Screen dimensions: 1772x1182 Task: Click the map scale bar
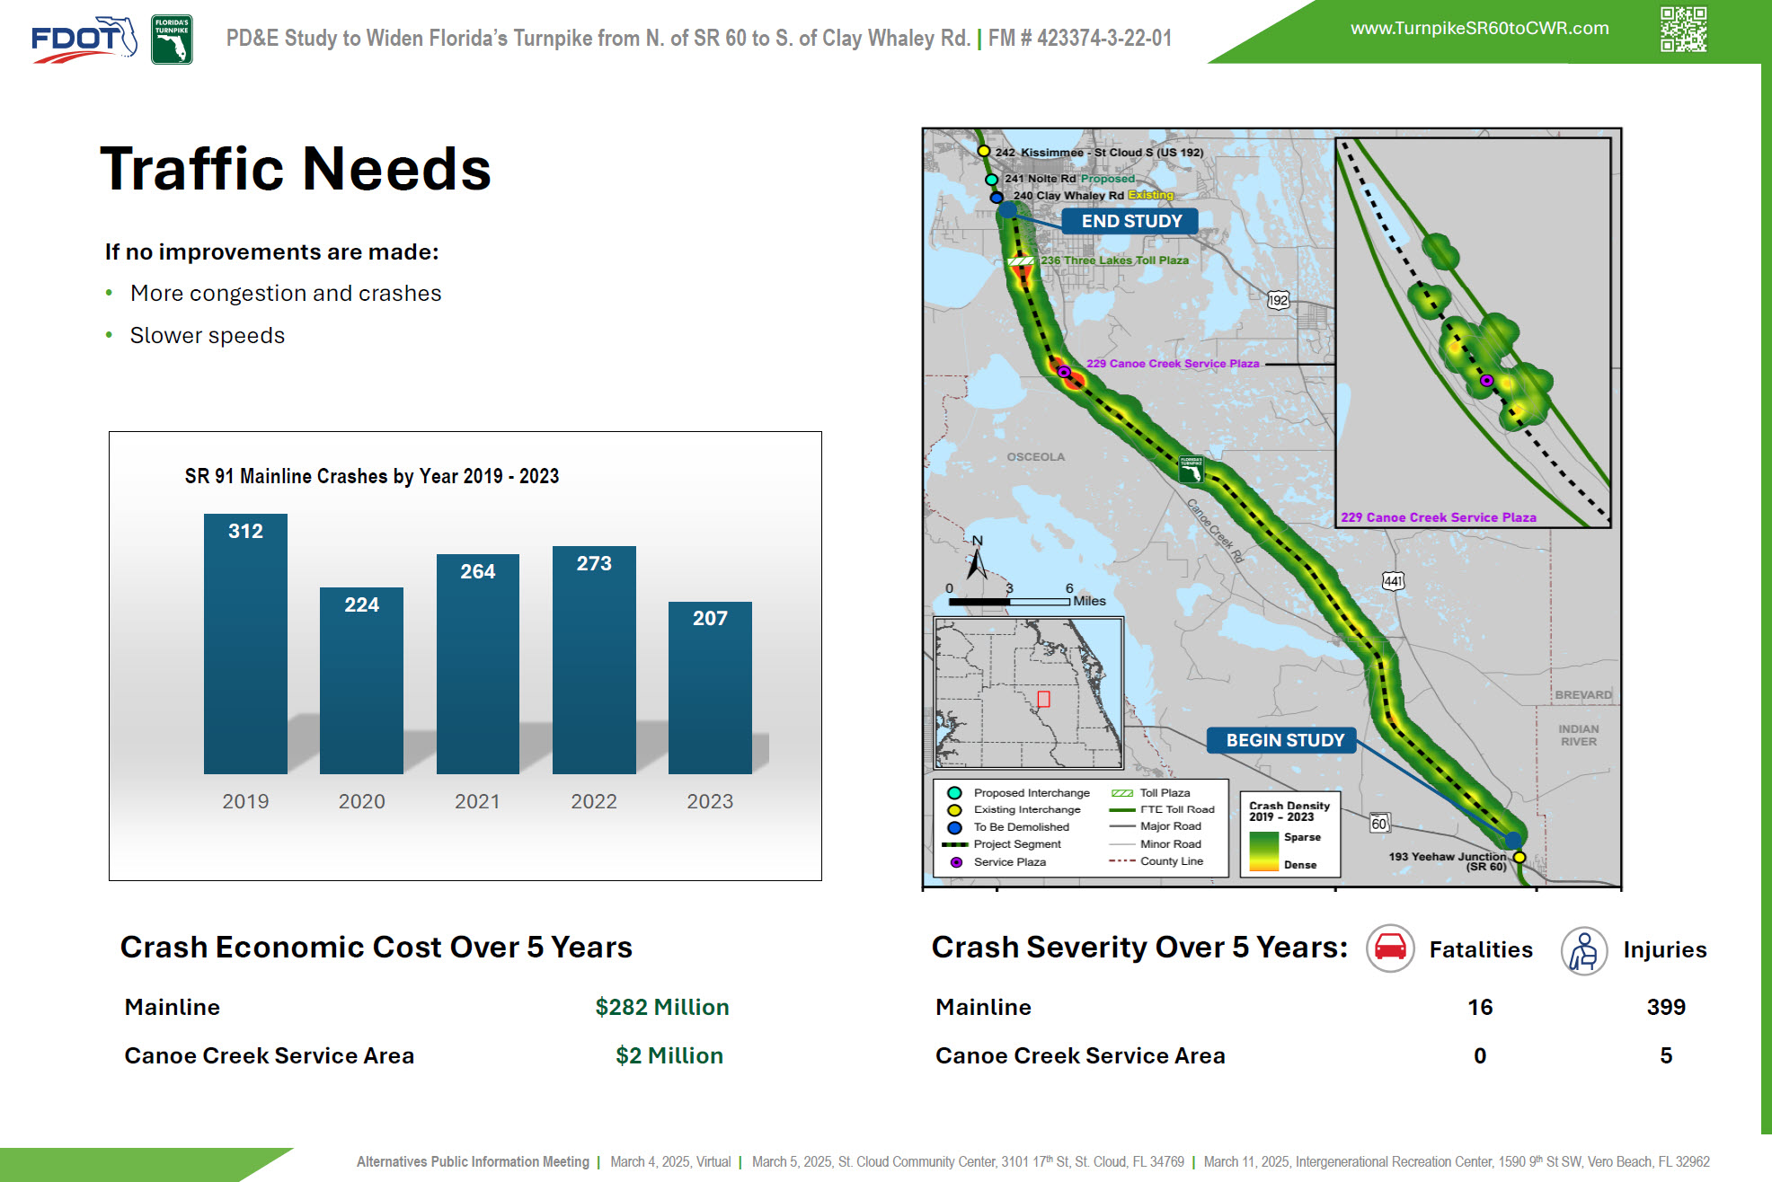pos(1009,601)
